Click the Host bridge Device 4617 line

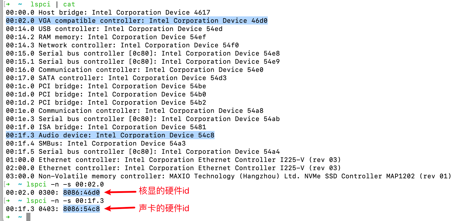(x=108, y=13)
